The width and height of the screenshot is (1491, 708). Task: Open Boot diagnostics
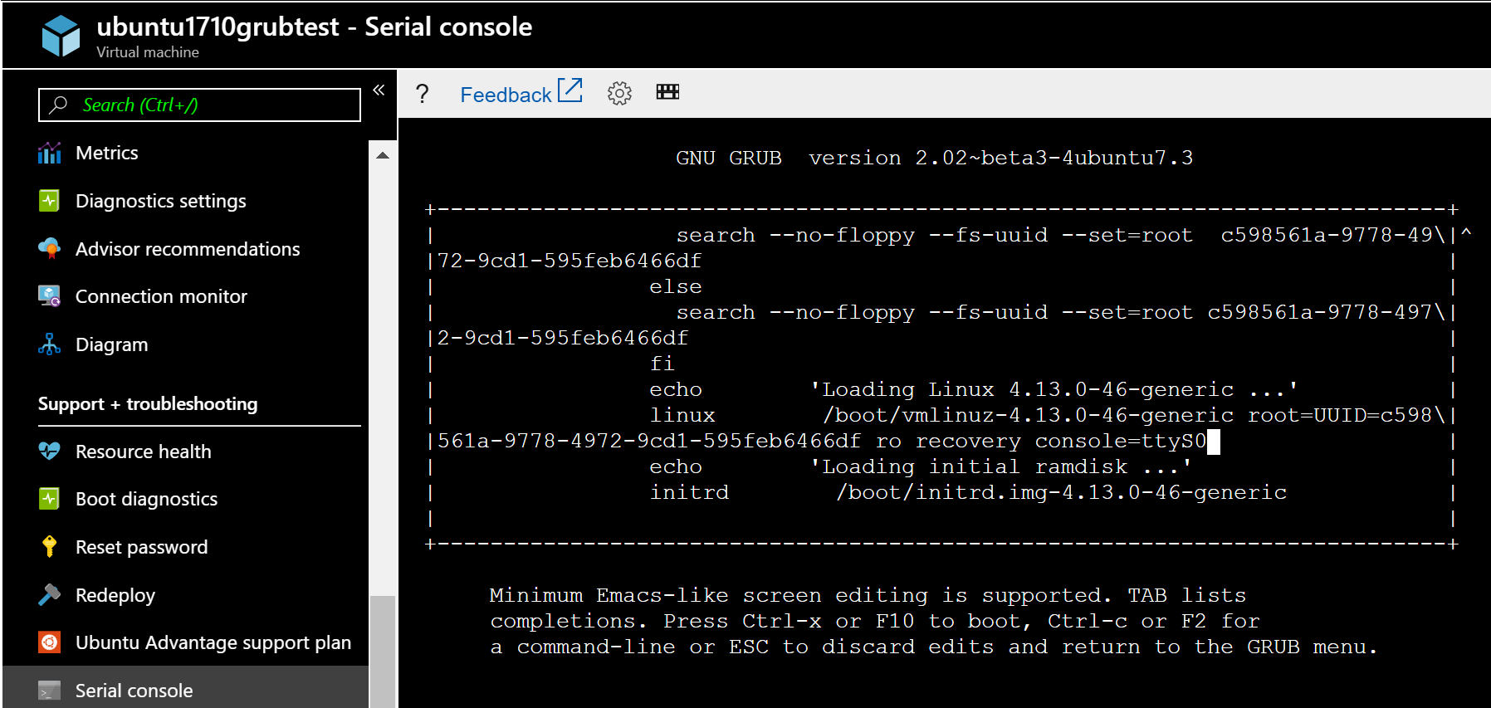coord(146,499)
